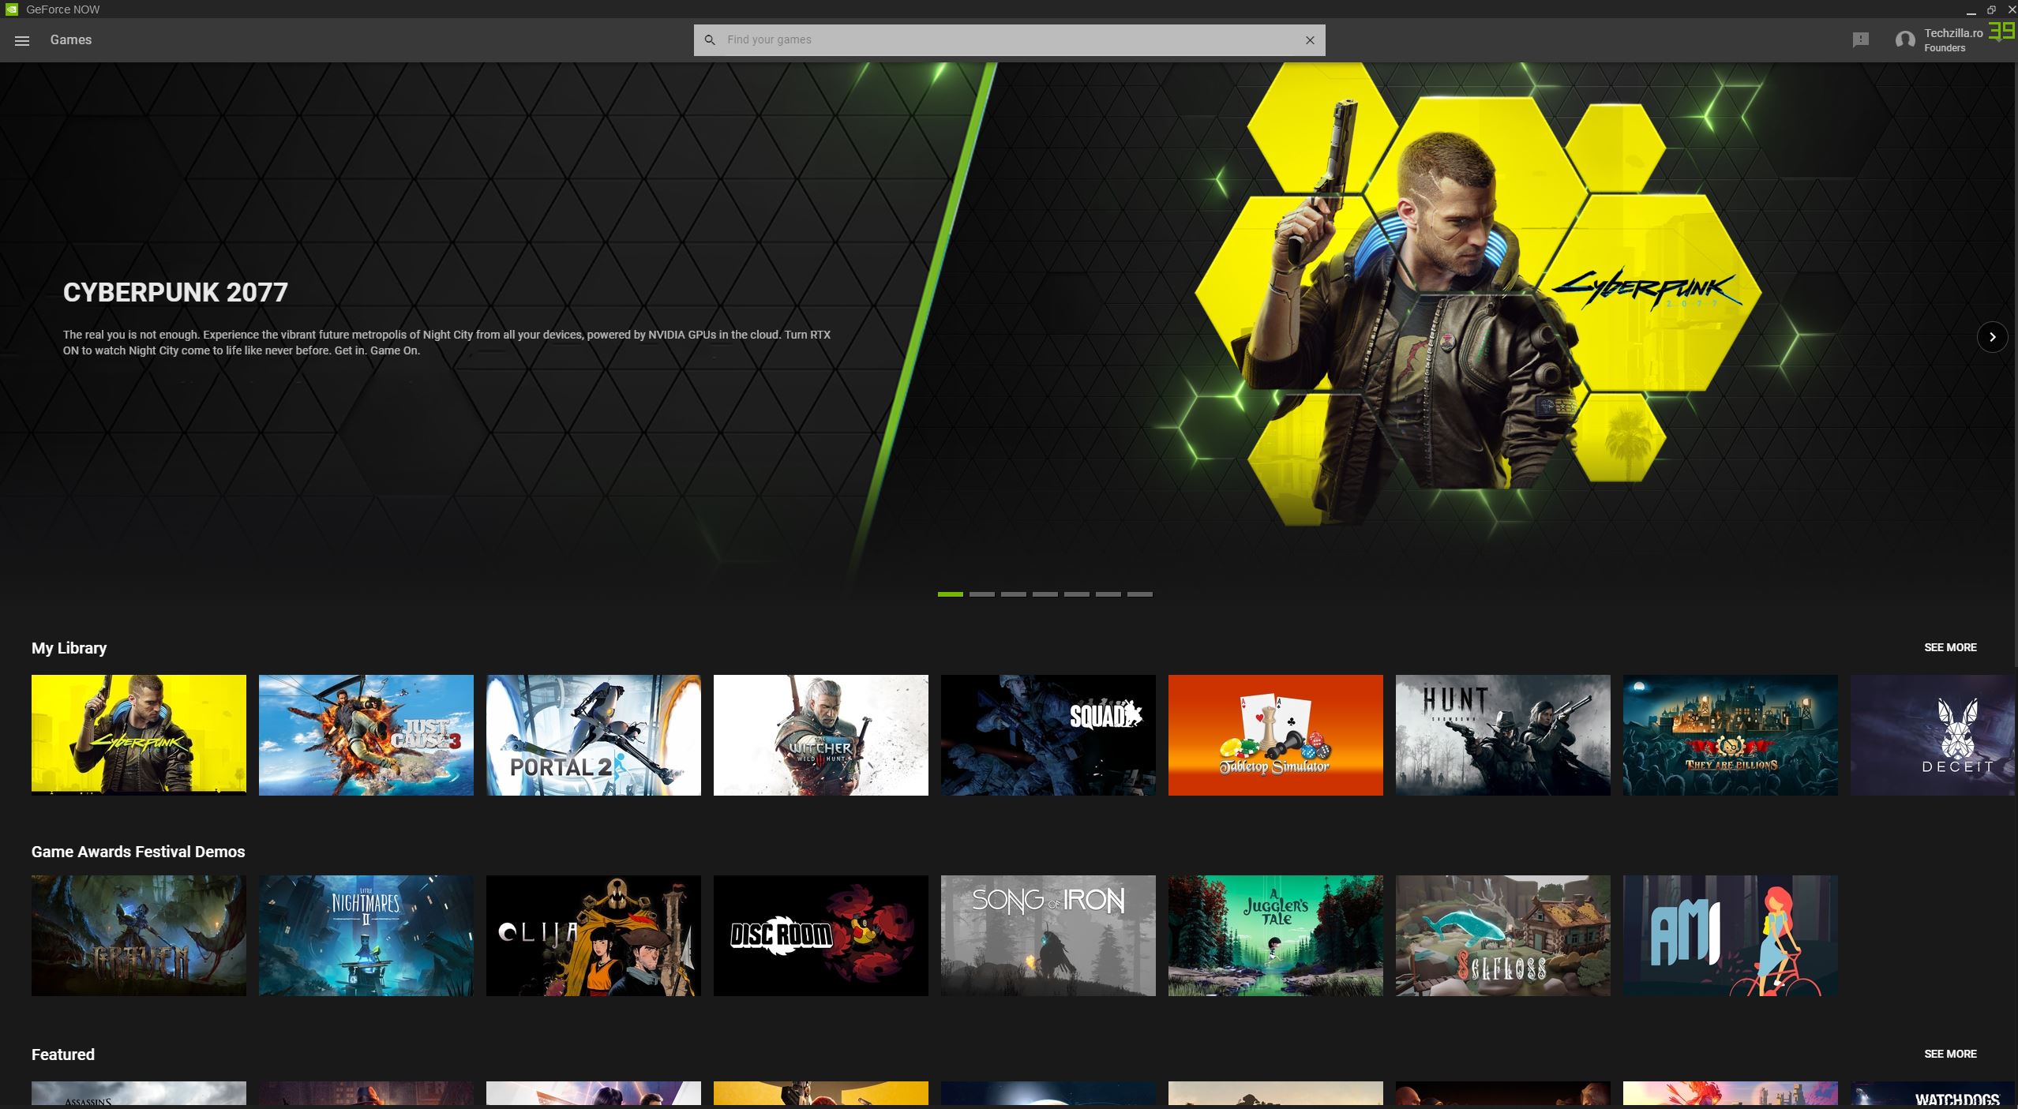
Task: Clear the search field with X icon
Action: (1310, 40)
